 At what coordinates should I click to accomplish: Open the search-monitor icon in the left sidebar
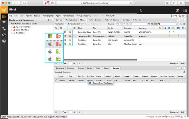pyautogui.click(x=4, y=35)
